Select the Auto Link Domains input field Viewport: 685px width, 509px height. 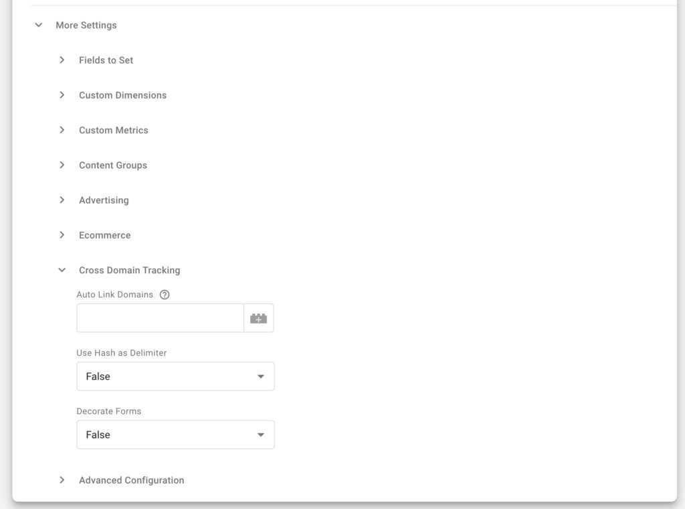160,317
